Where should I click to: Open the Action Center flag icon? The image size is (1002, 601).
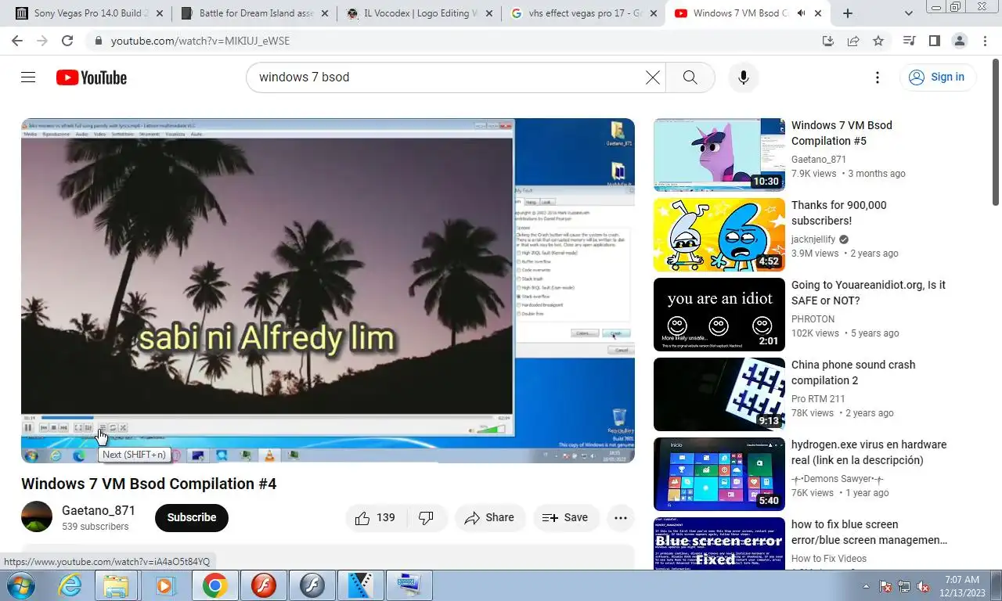[886, 586]
